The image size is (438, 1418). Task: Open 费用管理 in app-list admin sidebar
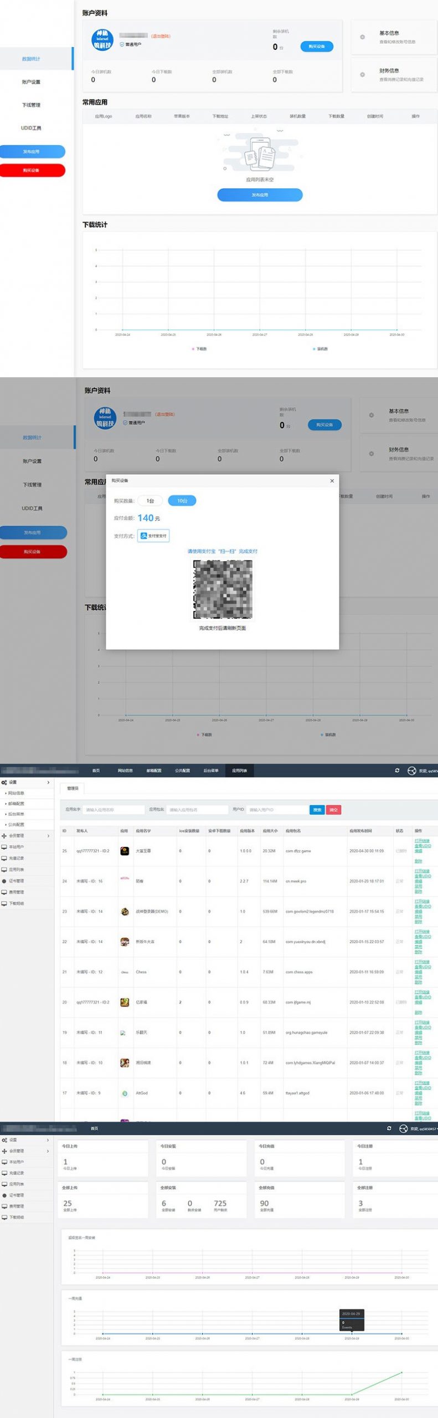[x=27, y=892]
